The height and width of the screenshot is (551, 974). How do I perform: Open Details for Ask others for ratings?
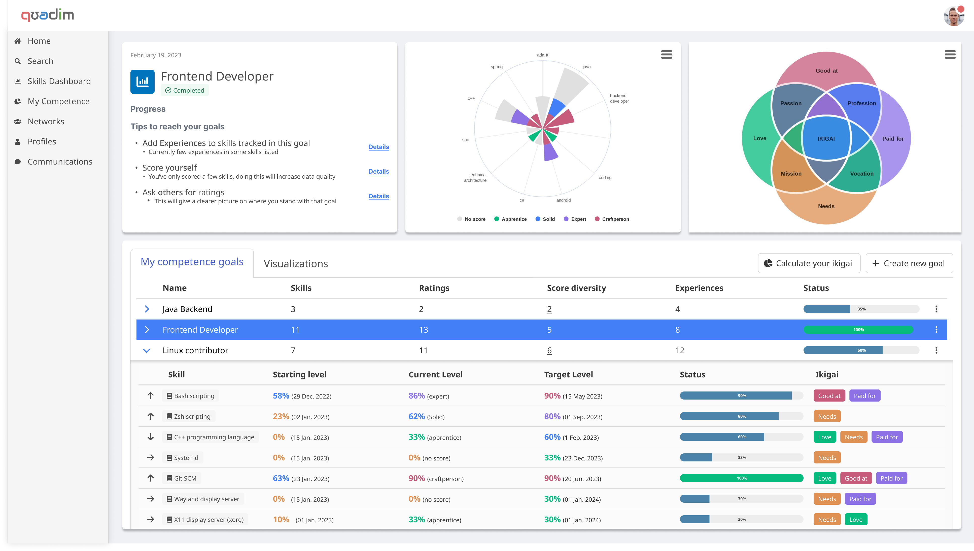click(379, 196)
